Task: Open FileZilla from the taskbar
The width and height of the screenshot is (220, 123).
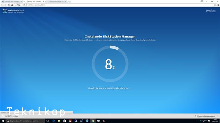Action: point(70,121)
